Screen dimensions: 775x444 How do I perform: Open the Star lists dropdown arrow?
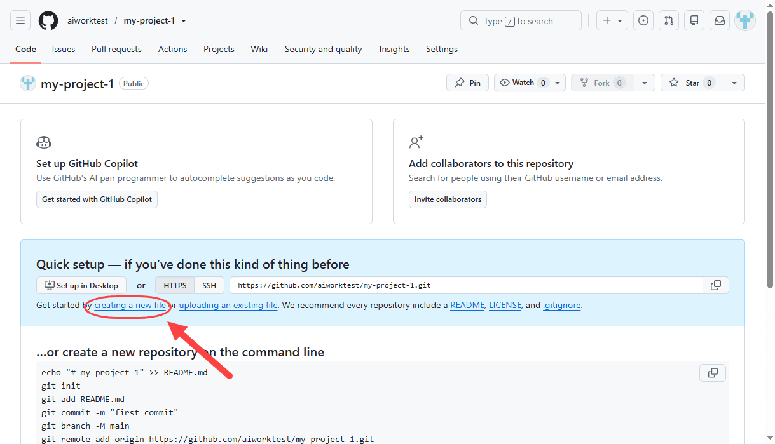(x=734, y=83)
